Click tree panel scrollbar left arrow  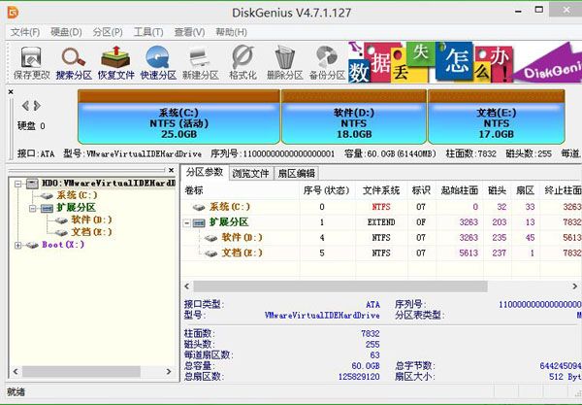click(x=16, y=371)
